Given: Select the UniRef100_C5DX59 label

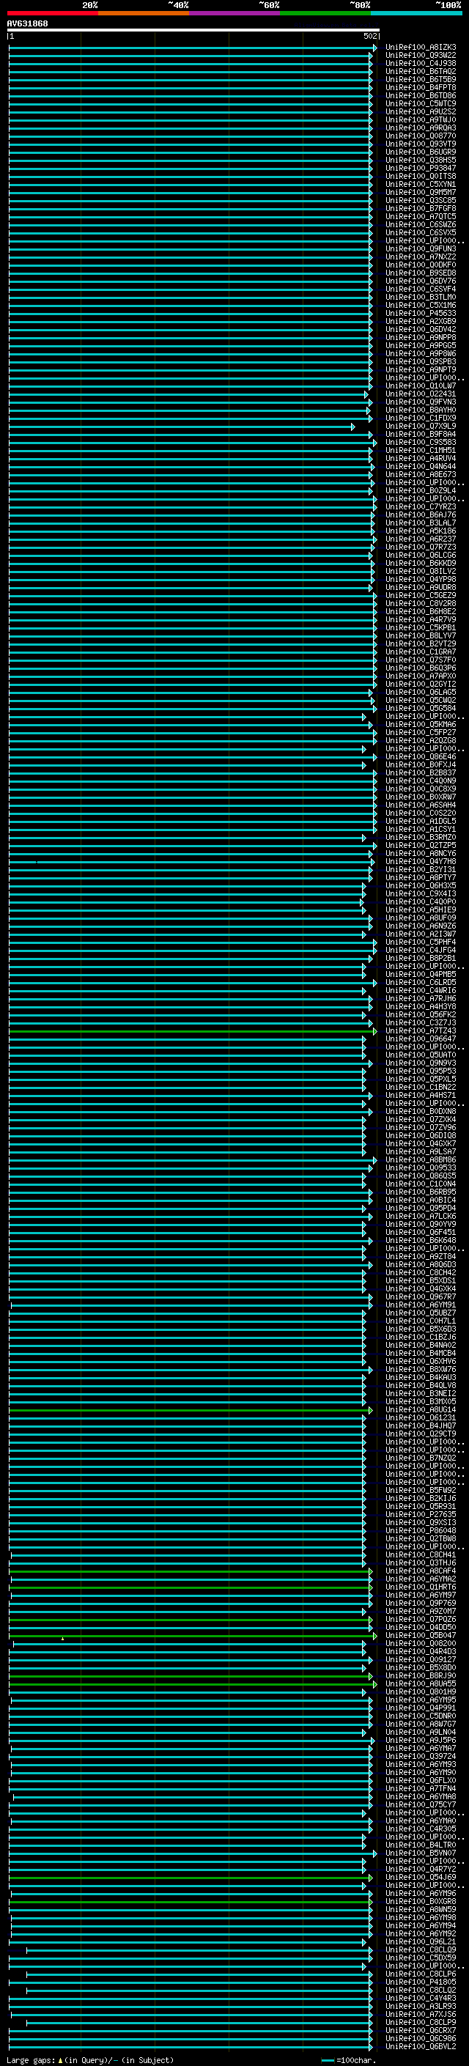Looking at the screenshot, I should [x=420, y=1958].
